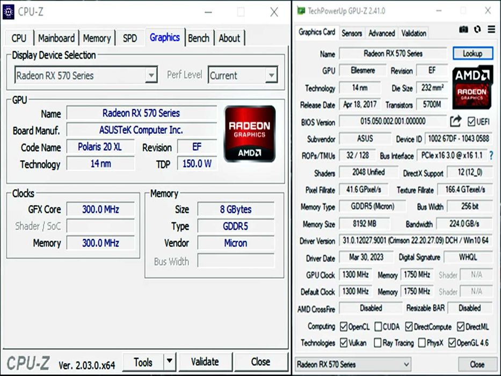
Task: Click the Close button in CPU-Z
Action: pos(261,362)
